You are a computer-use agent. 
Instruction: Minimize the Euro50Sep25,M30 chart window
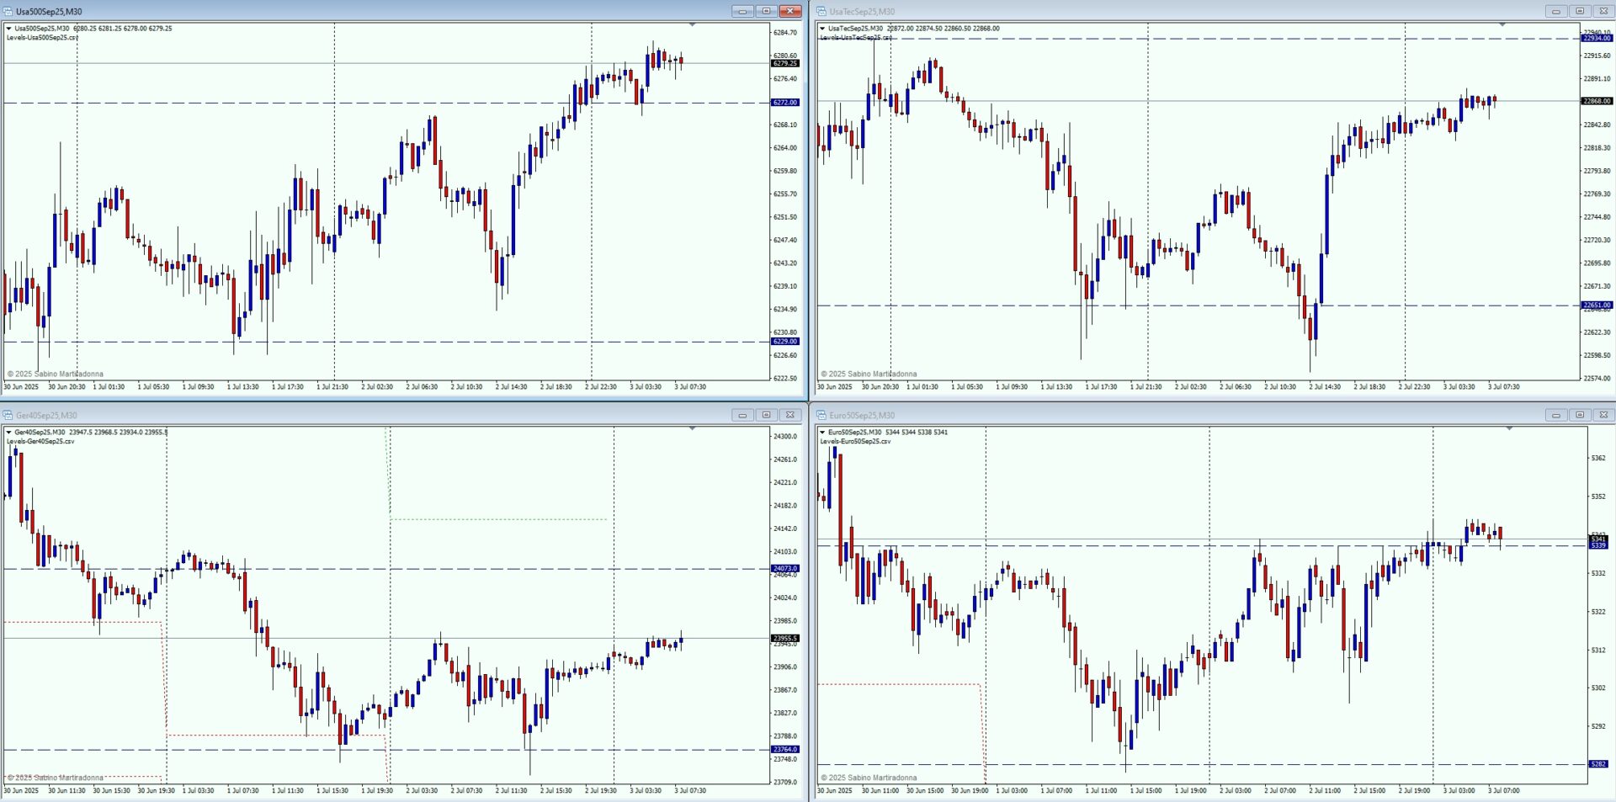point(1555,415)
